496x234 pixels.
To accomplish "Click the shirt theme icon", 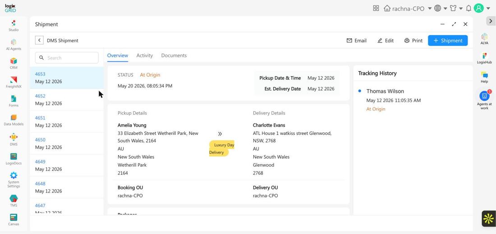I will coord(453,8).
